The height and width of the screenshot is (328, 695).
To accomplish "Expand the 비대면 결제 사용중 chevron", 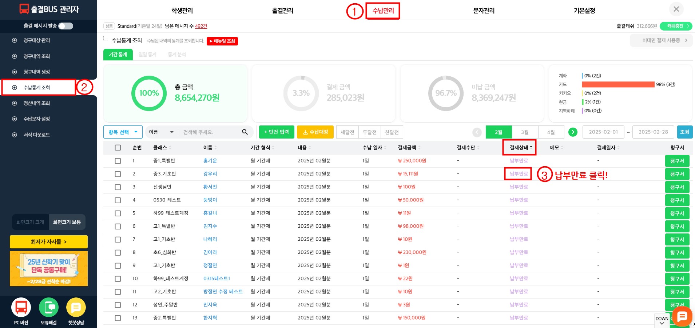I will (x=686, y=40).
